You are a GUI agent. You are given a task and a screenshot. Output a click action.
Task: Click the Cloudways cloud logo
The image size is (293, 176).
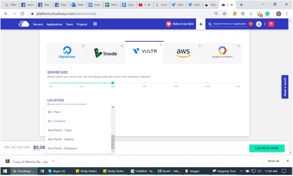tap(24, 24)
